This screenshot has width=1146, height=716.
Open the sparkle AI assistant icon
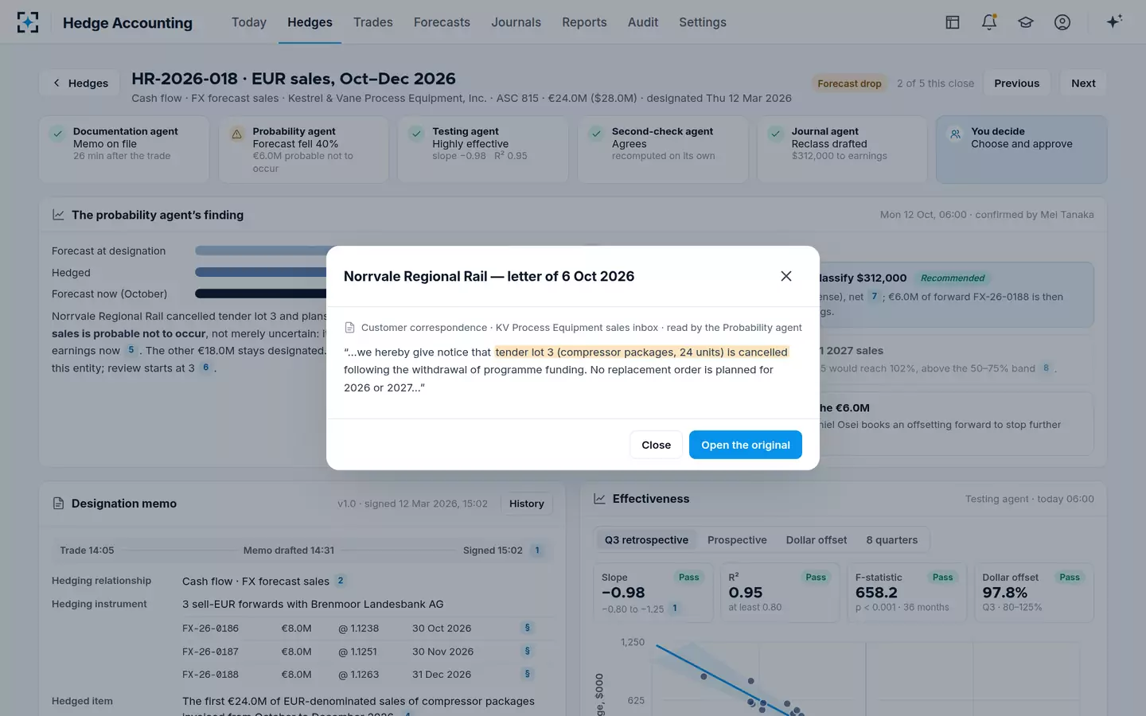tap(1114, 22)
